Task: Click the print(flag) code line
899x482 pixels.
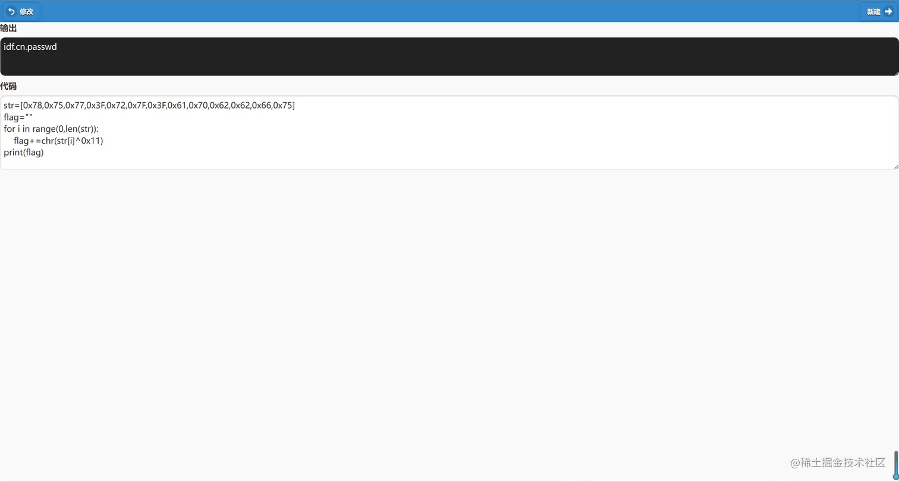Action: click(x=24, y=153)
